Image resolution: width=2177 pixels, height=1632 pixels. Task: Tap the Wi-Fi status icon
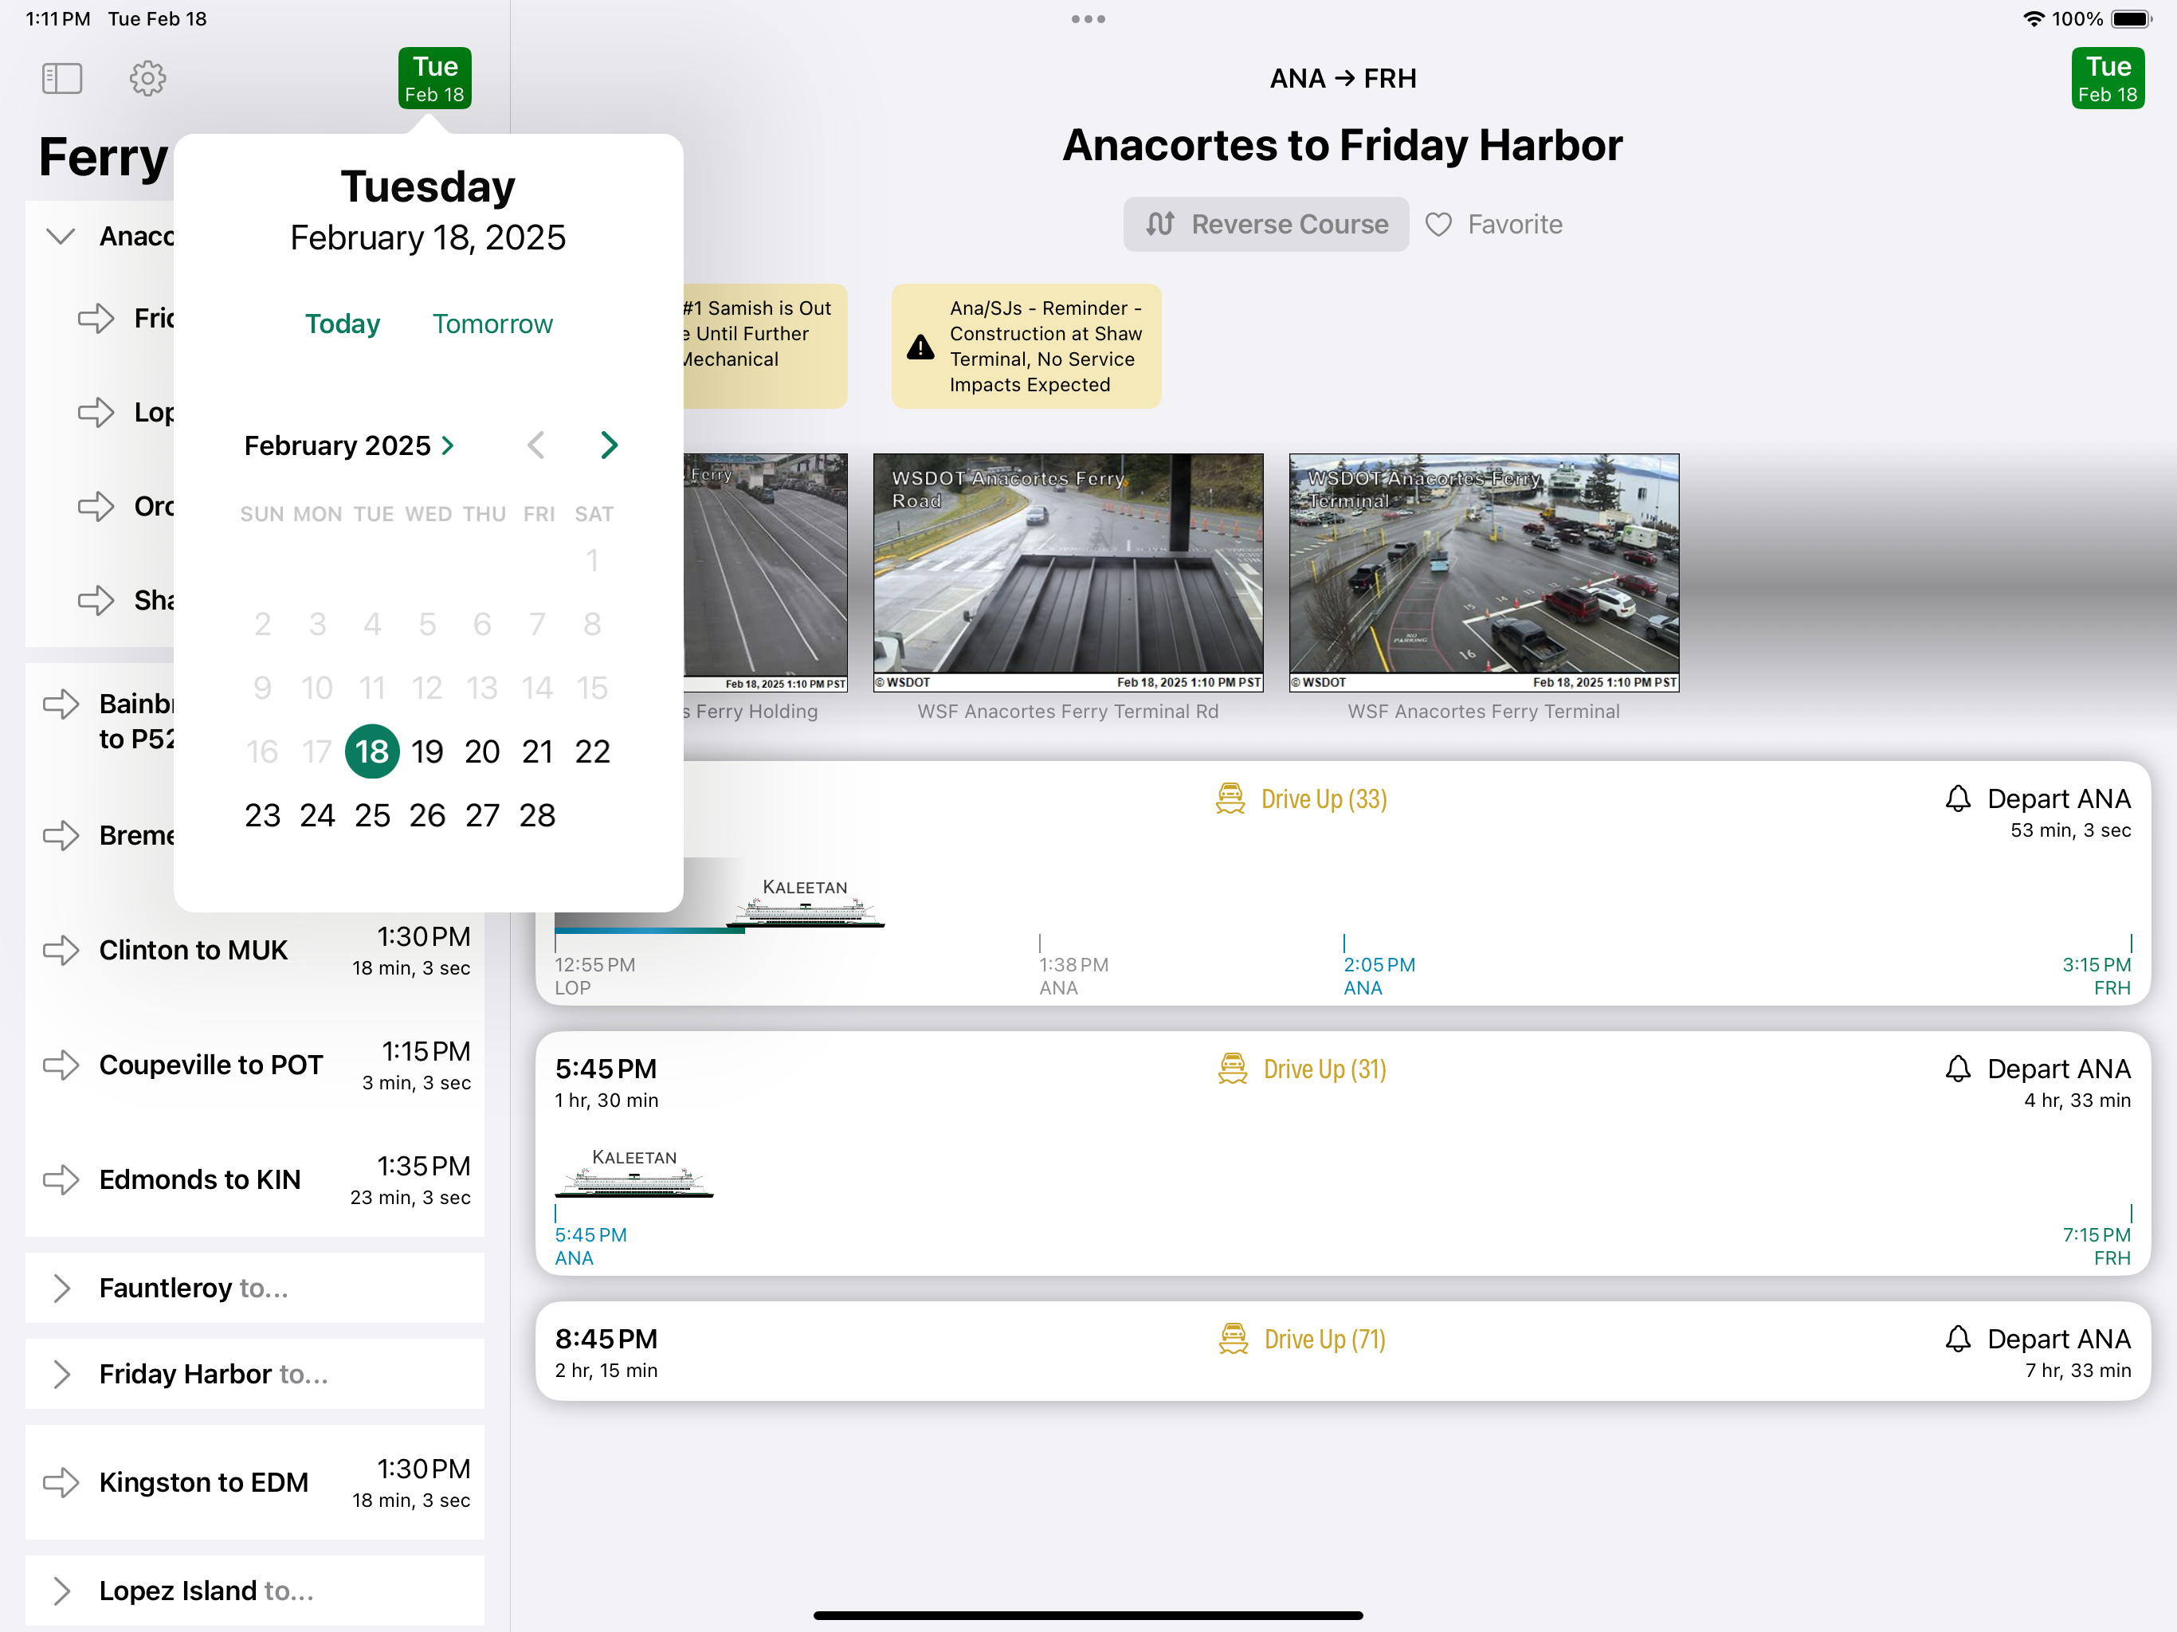(2034, 18)
